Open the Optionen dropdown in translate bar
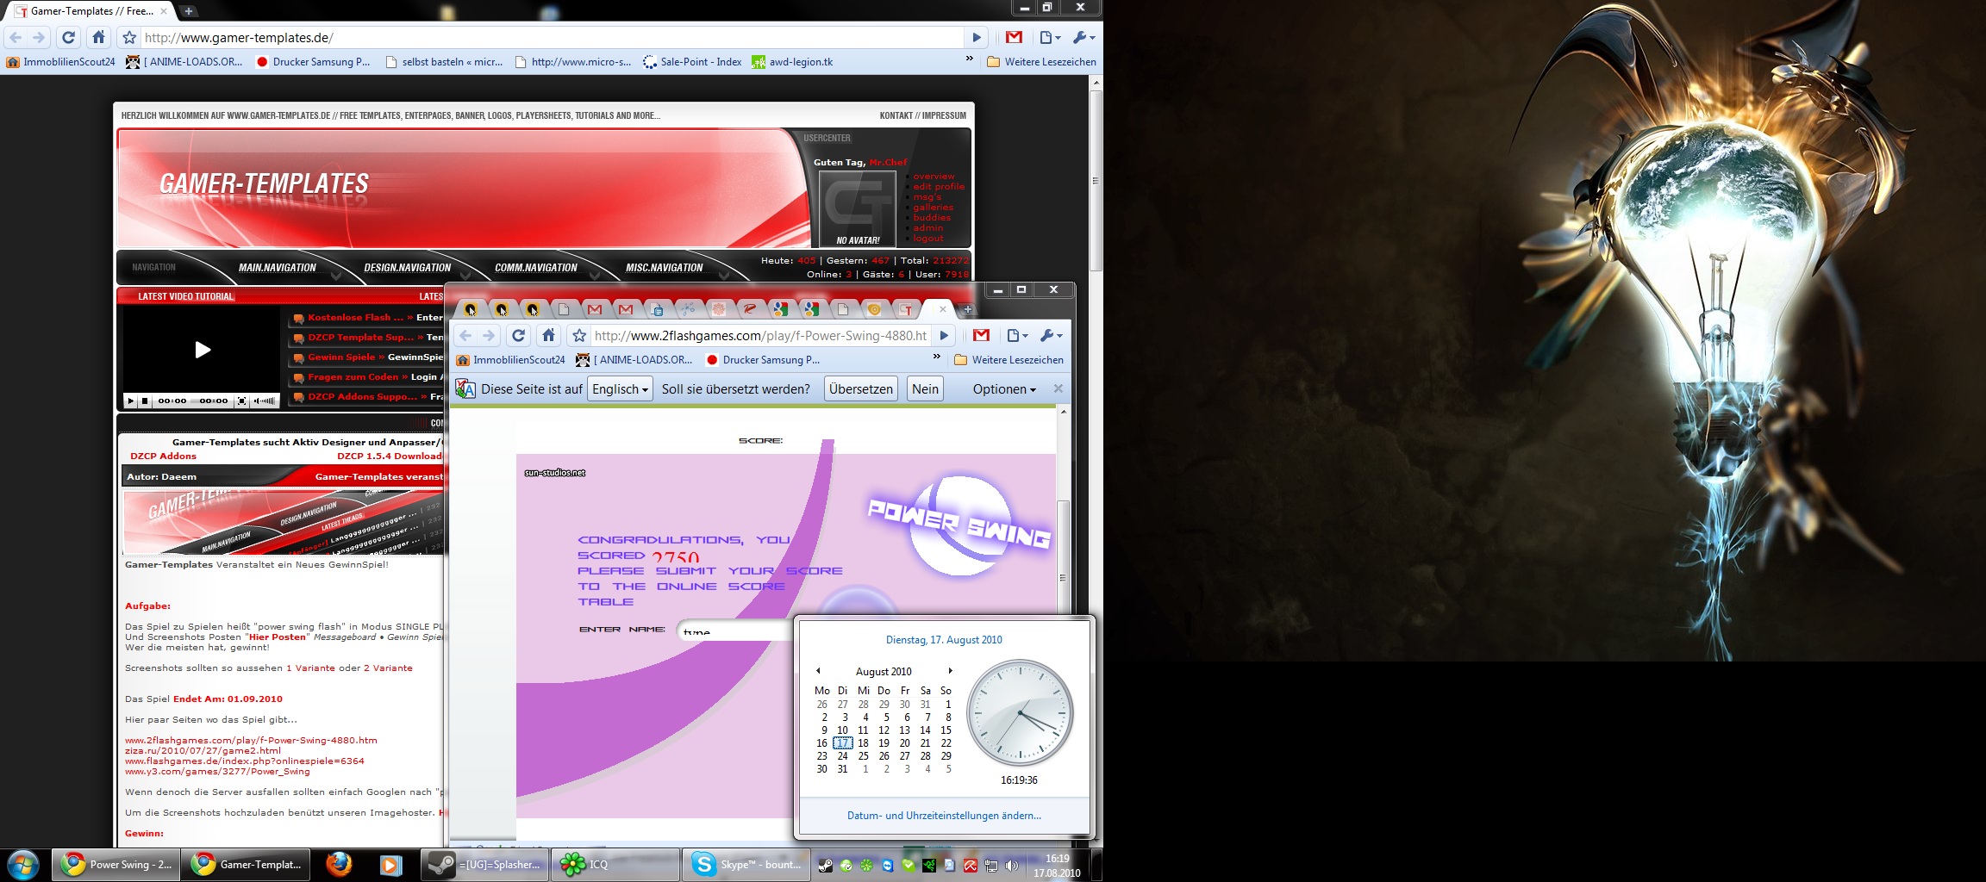Screen dimensions: 1986x882 (x=1004, y=389)
